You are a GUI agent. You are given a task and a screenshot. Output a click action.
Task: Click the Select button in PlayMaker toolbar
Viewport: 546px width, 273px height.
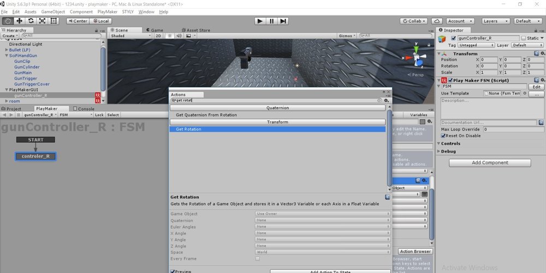point(113,114)
